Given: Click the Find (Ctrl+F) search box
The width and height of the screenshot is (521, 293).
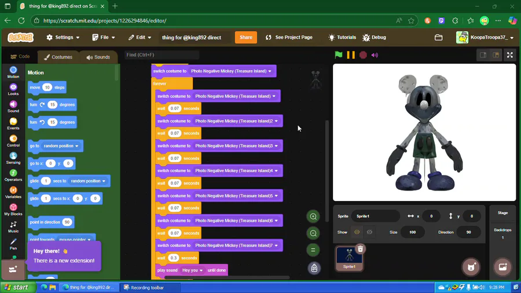Looking at the screenshot, I should point(162,55).
